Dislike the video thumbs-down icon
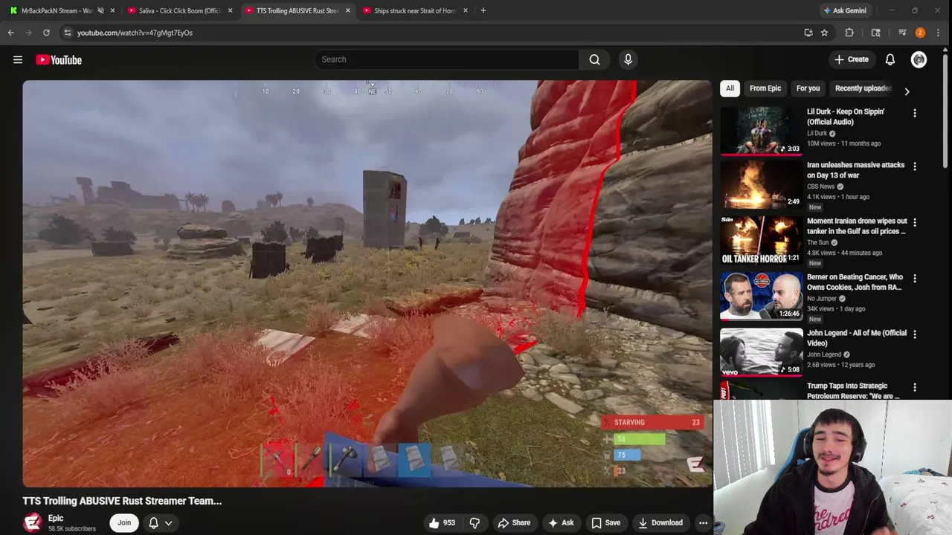 (x=475, y=523)
